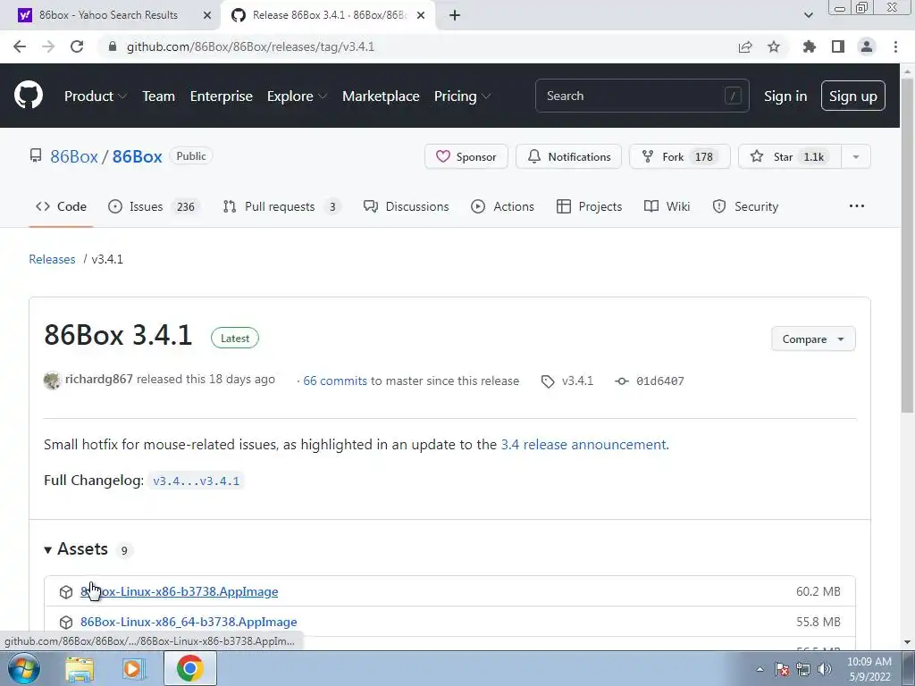Go back with the browser back arrow
The height and width of the screenshot is (686, 915).
(20, 46)
